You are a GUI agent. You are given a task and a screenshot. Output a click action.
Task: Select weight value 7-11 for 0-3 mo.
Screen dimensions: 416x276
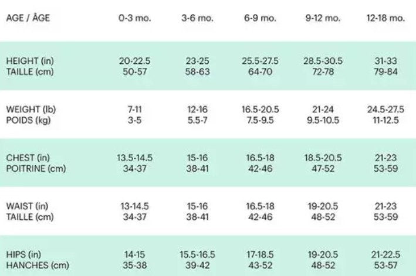click(x=134, y=110)
